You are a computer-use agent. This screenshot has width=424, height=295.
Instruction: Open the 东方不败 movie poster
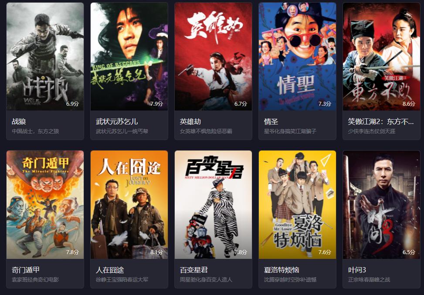[382, 57]
